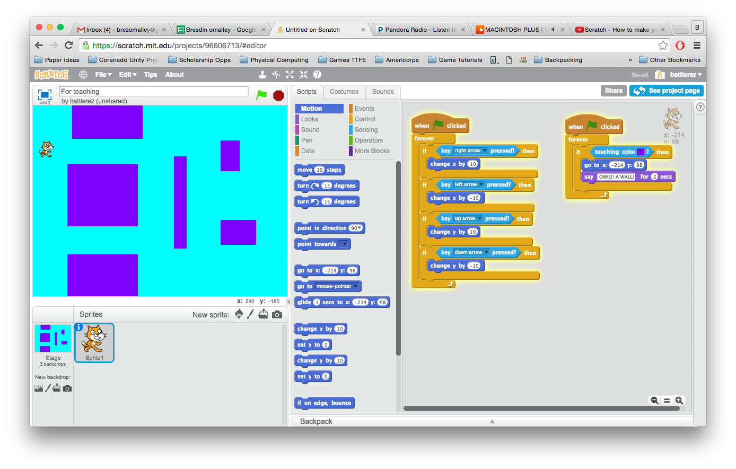The width and height of the screenshot is (736, 469).
Task: Open the File menu
Action: pyautogui.click(x=103, y=75)
